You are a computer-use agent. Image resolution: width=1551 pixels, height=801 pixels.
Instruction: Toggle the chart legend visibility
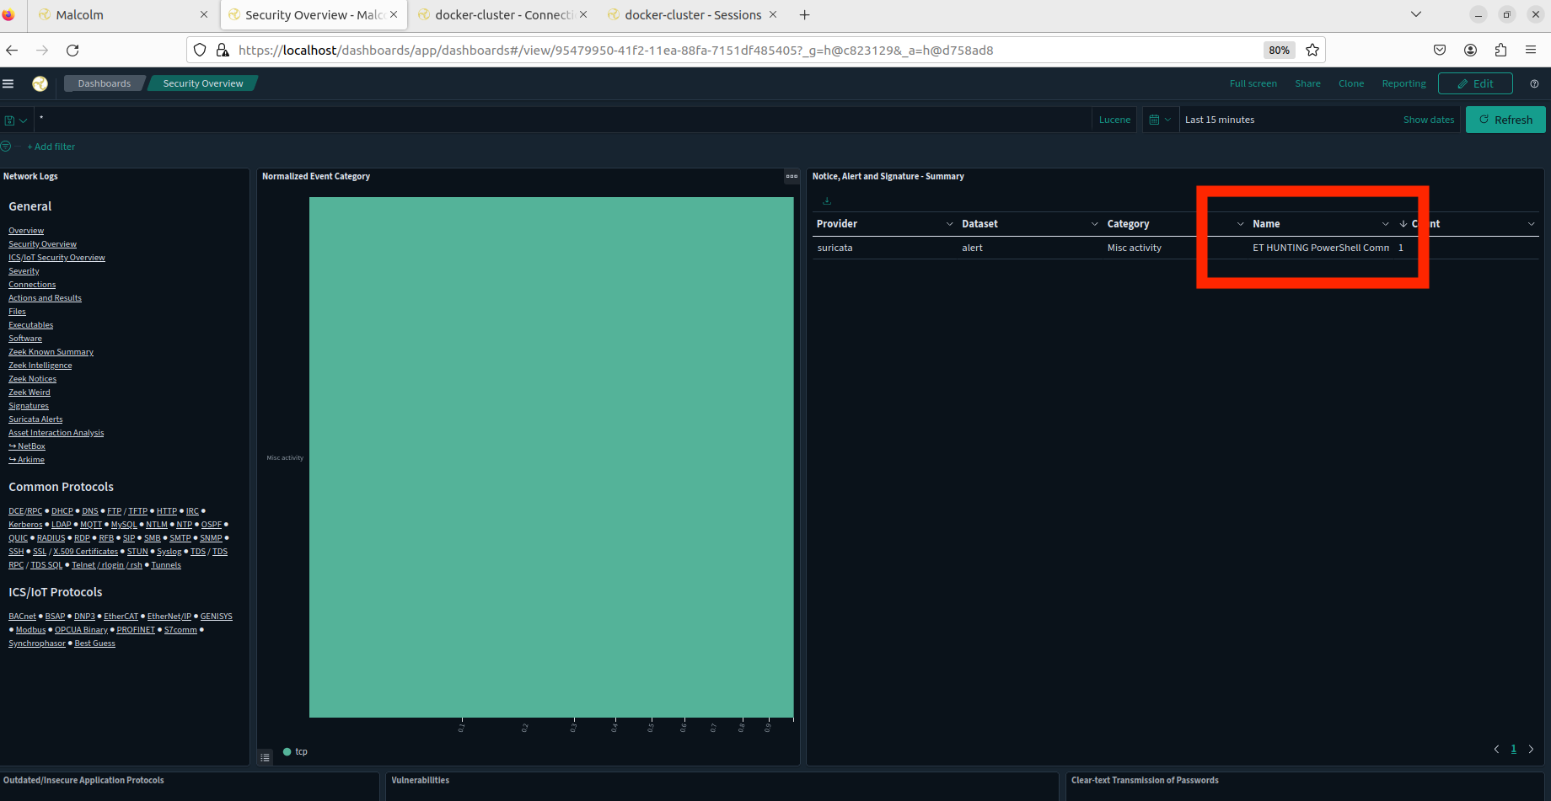pos(266,757)
